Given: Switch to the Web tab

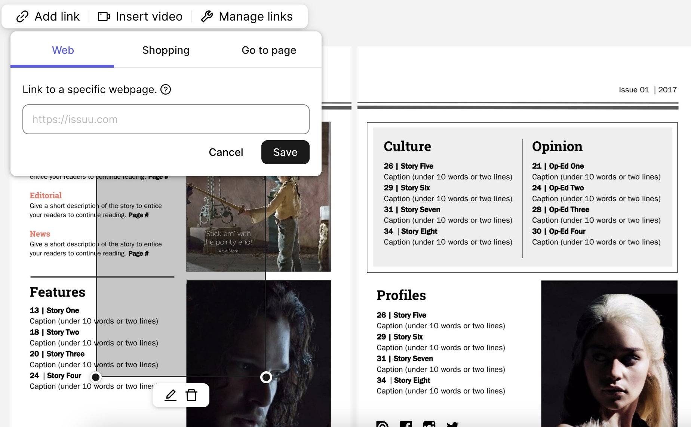Looking at the screenshot, I should click(x=62, y=50).
